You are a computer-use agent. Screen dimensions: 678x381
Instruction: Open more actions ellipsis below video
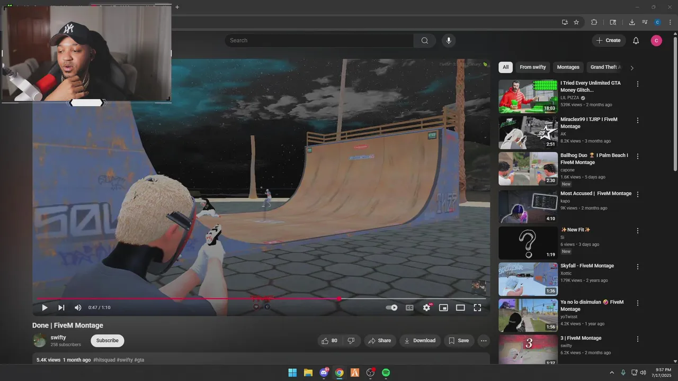pos(484,341)
